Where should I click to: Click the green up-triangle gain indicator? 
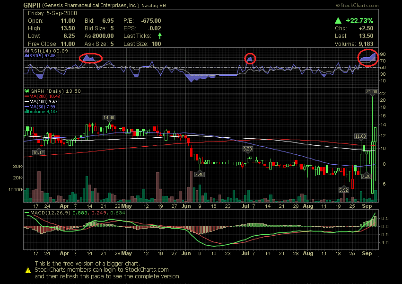(338, 20)
